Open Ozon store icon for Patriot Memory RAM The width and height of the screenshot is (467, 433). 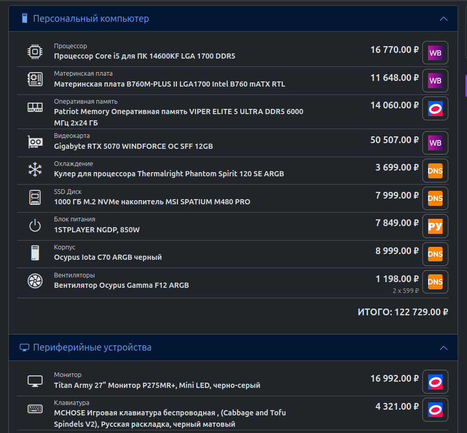point(435,108)
